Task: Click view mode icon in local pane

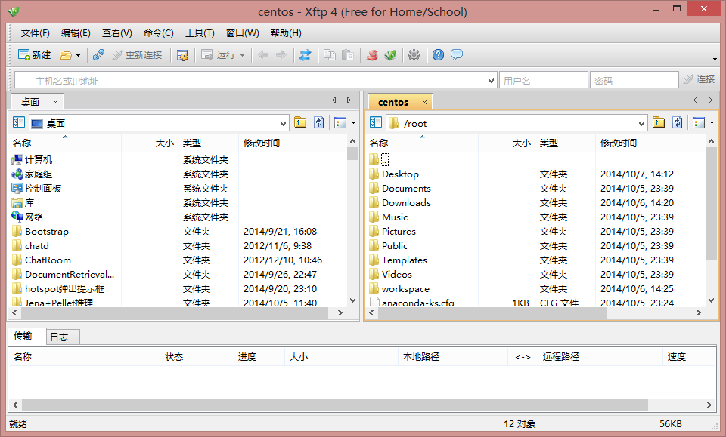Action: click(x=340, y=122)
